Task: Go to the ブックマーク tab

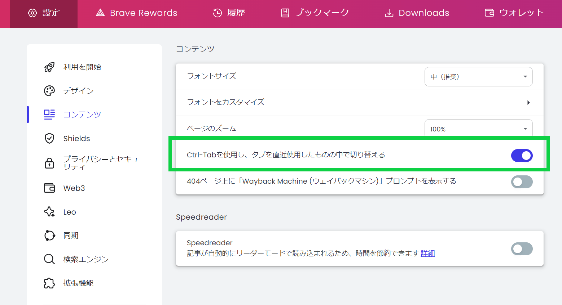Action: (x=315, y=14)
